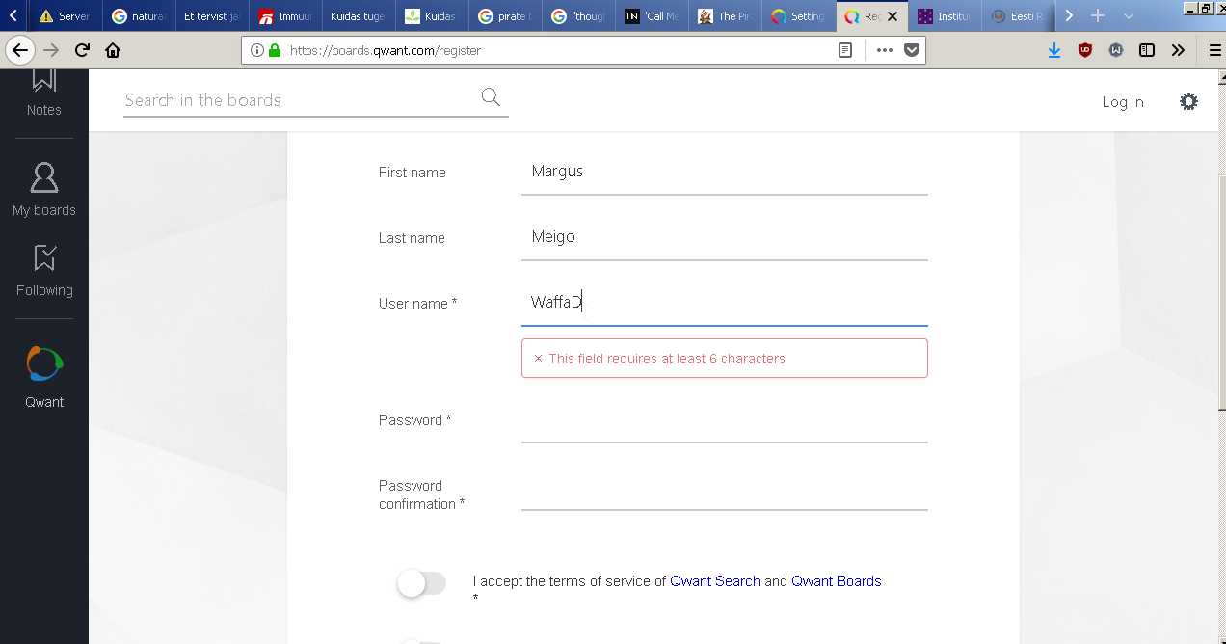Switch to the Institut tab

click(945, 16)
